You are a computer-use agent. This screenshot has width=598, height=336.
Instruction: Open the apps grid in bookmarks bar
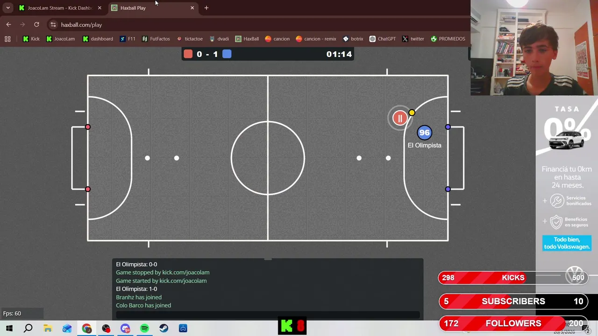point(7,39)
